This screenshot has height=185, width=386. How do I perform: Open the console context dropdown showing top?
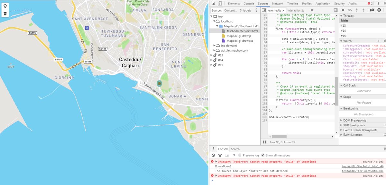(230, 155)
